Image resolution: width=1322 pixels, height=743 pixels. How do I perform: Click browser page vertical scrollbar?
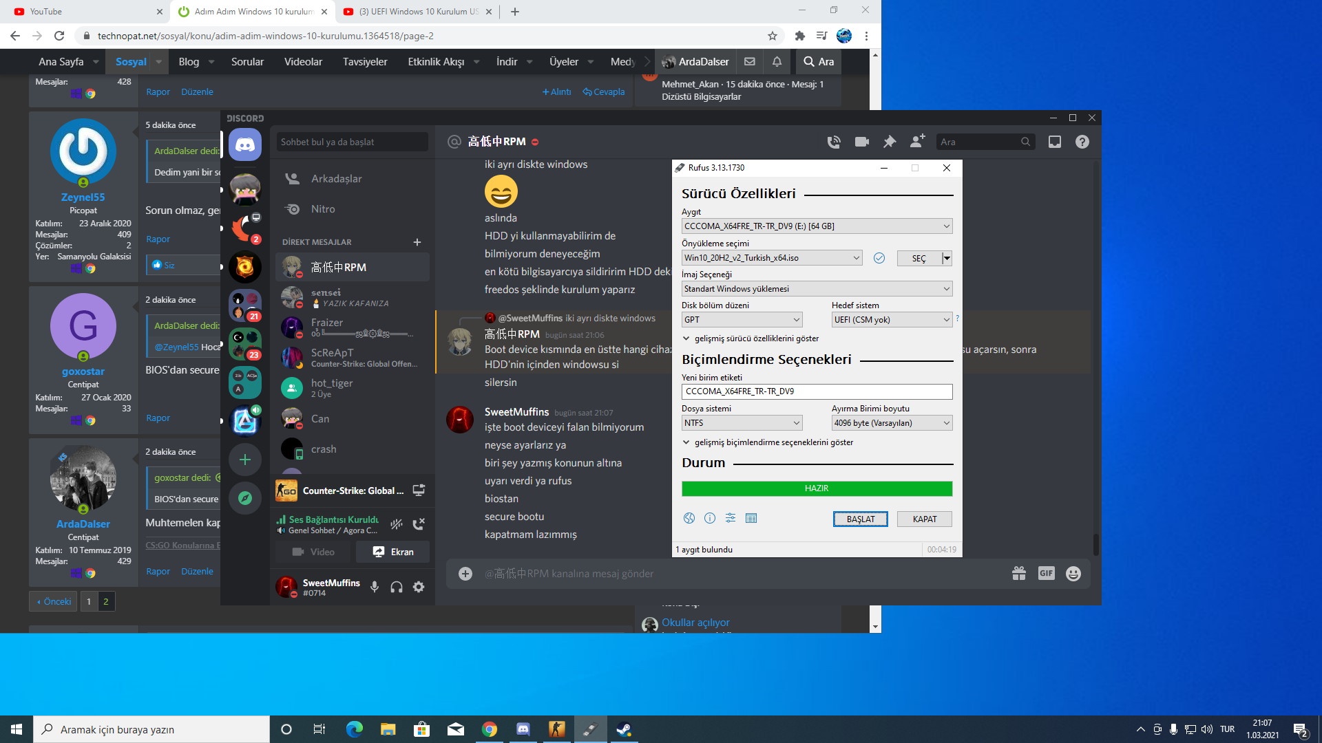(875, 341)
